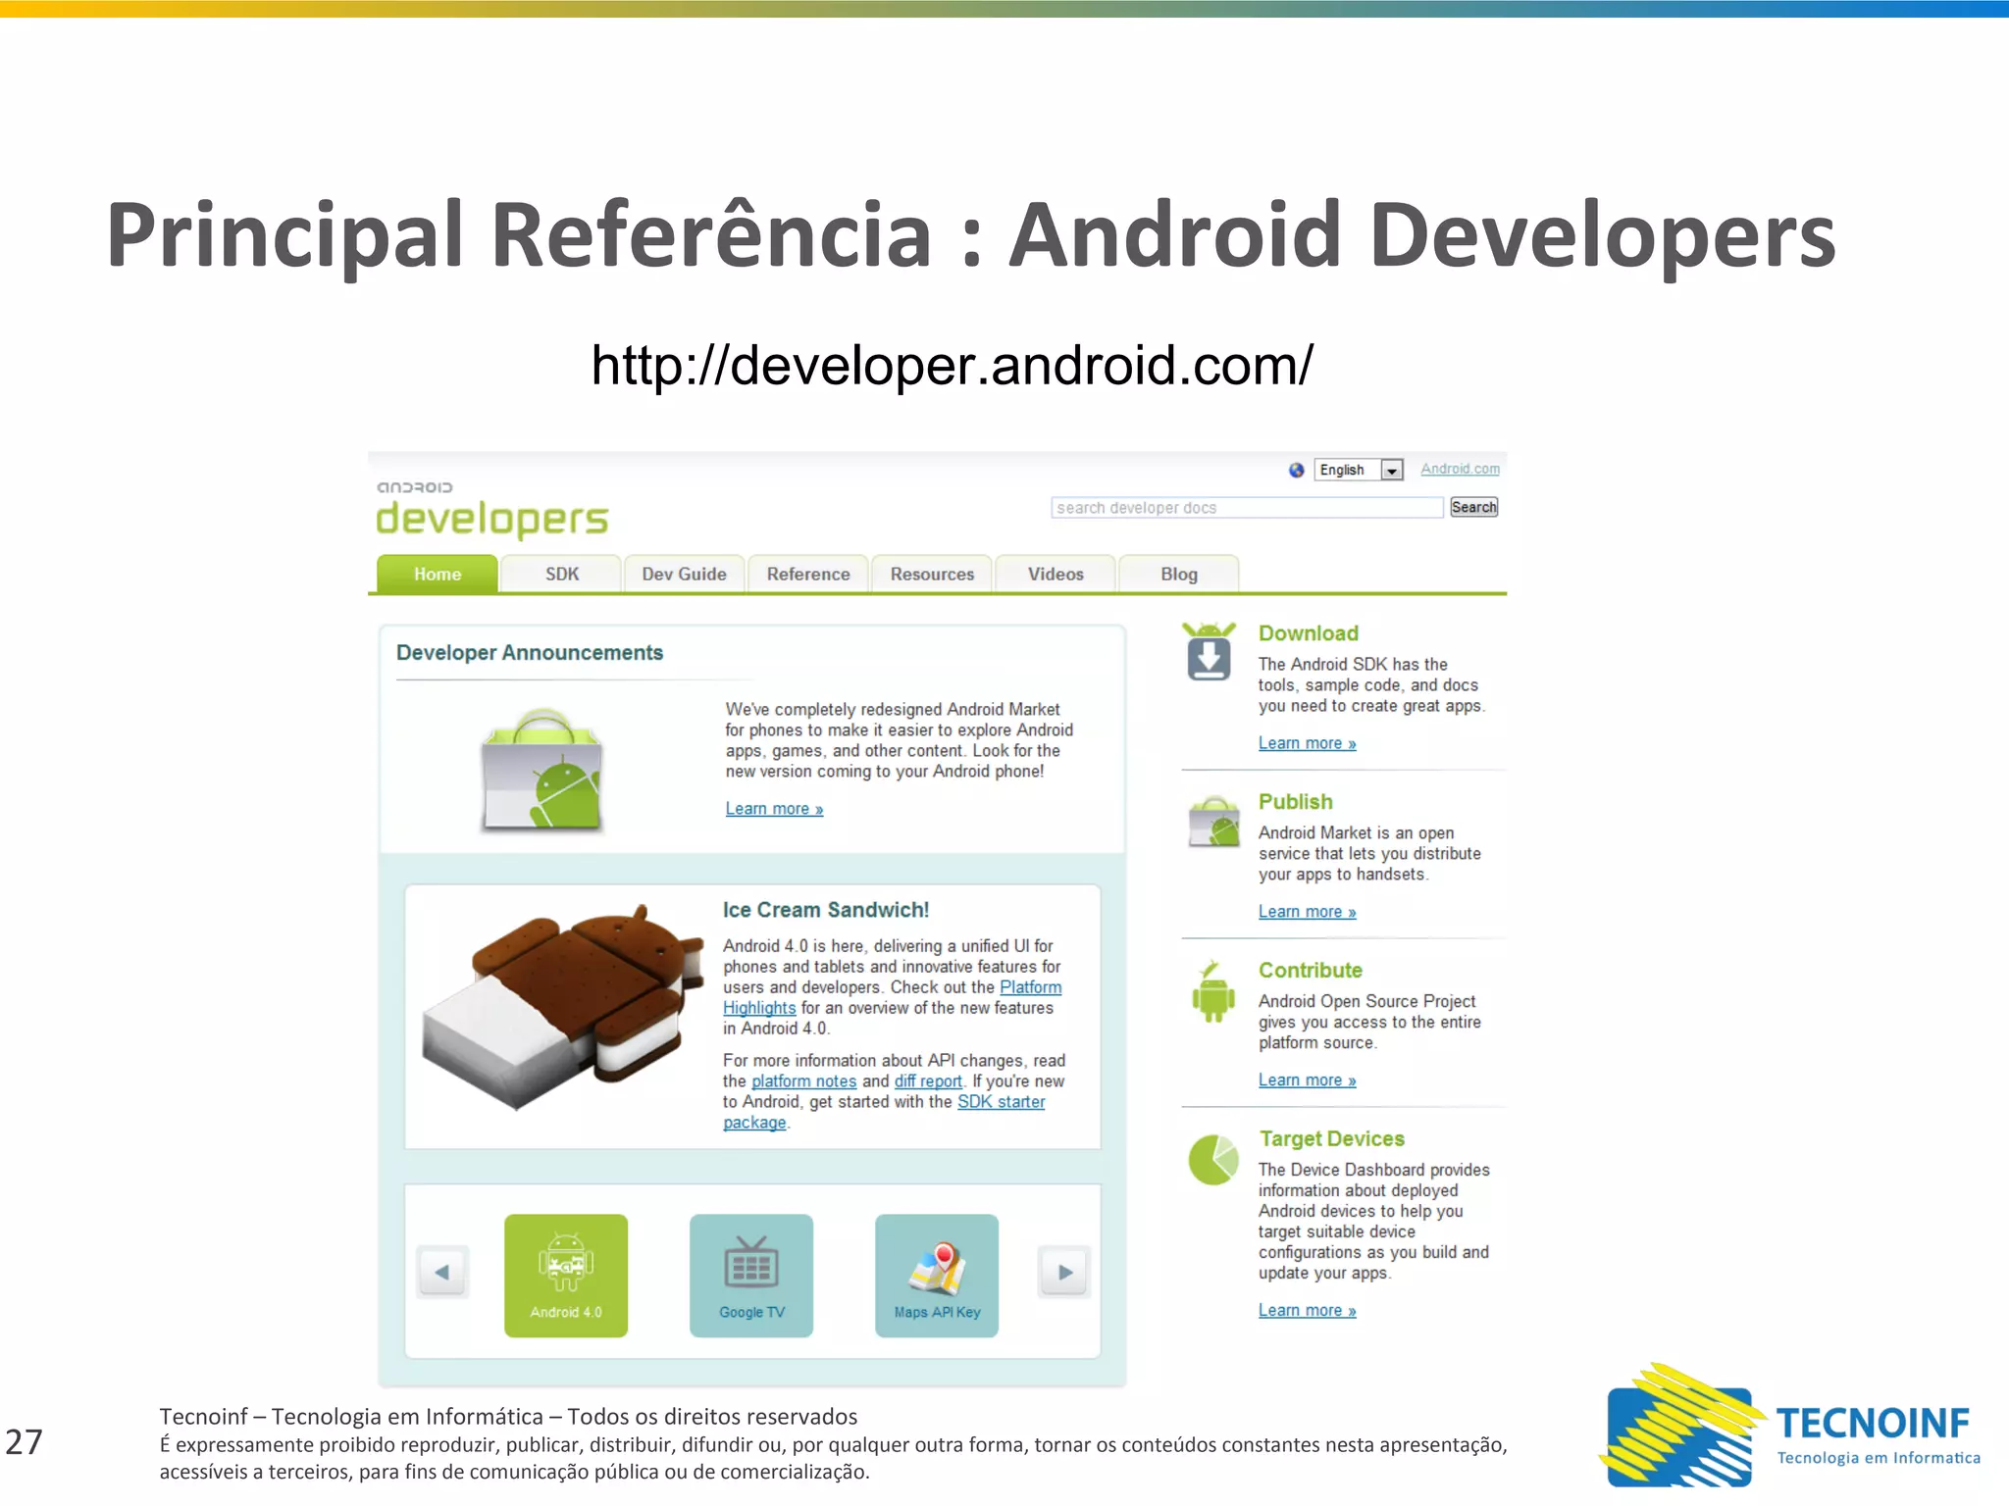Follow Learn more under Target Devices
The width and height of the screenshot is (2009, 1506).
click(x=1308, y=1311)
